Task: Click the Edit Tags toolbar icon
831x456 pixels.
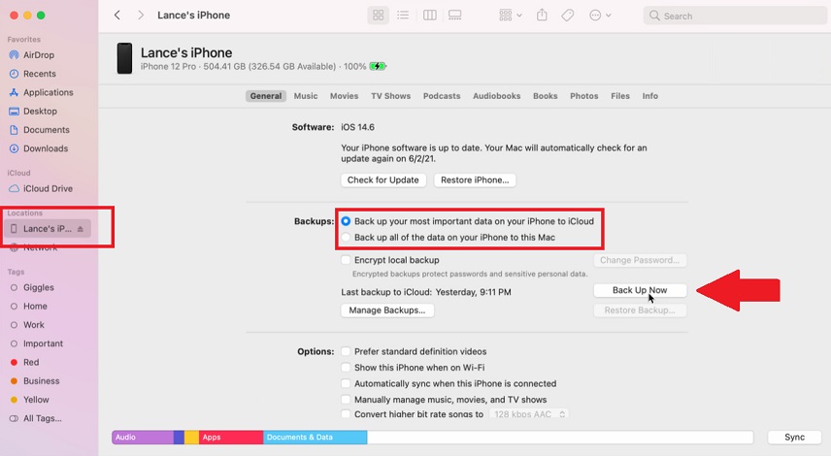Action: [x=568, y=16]
